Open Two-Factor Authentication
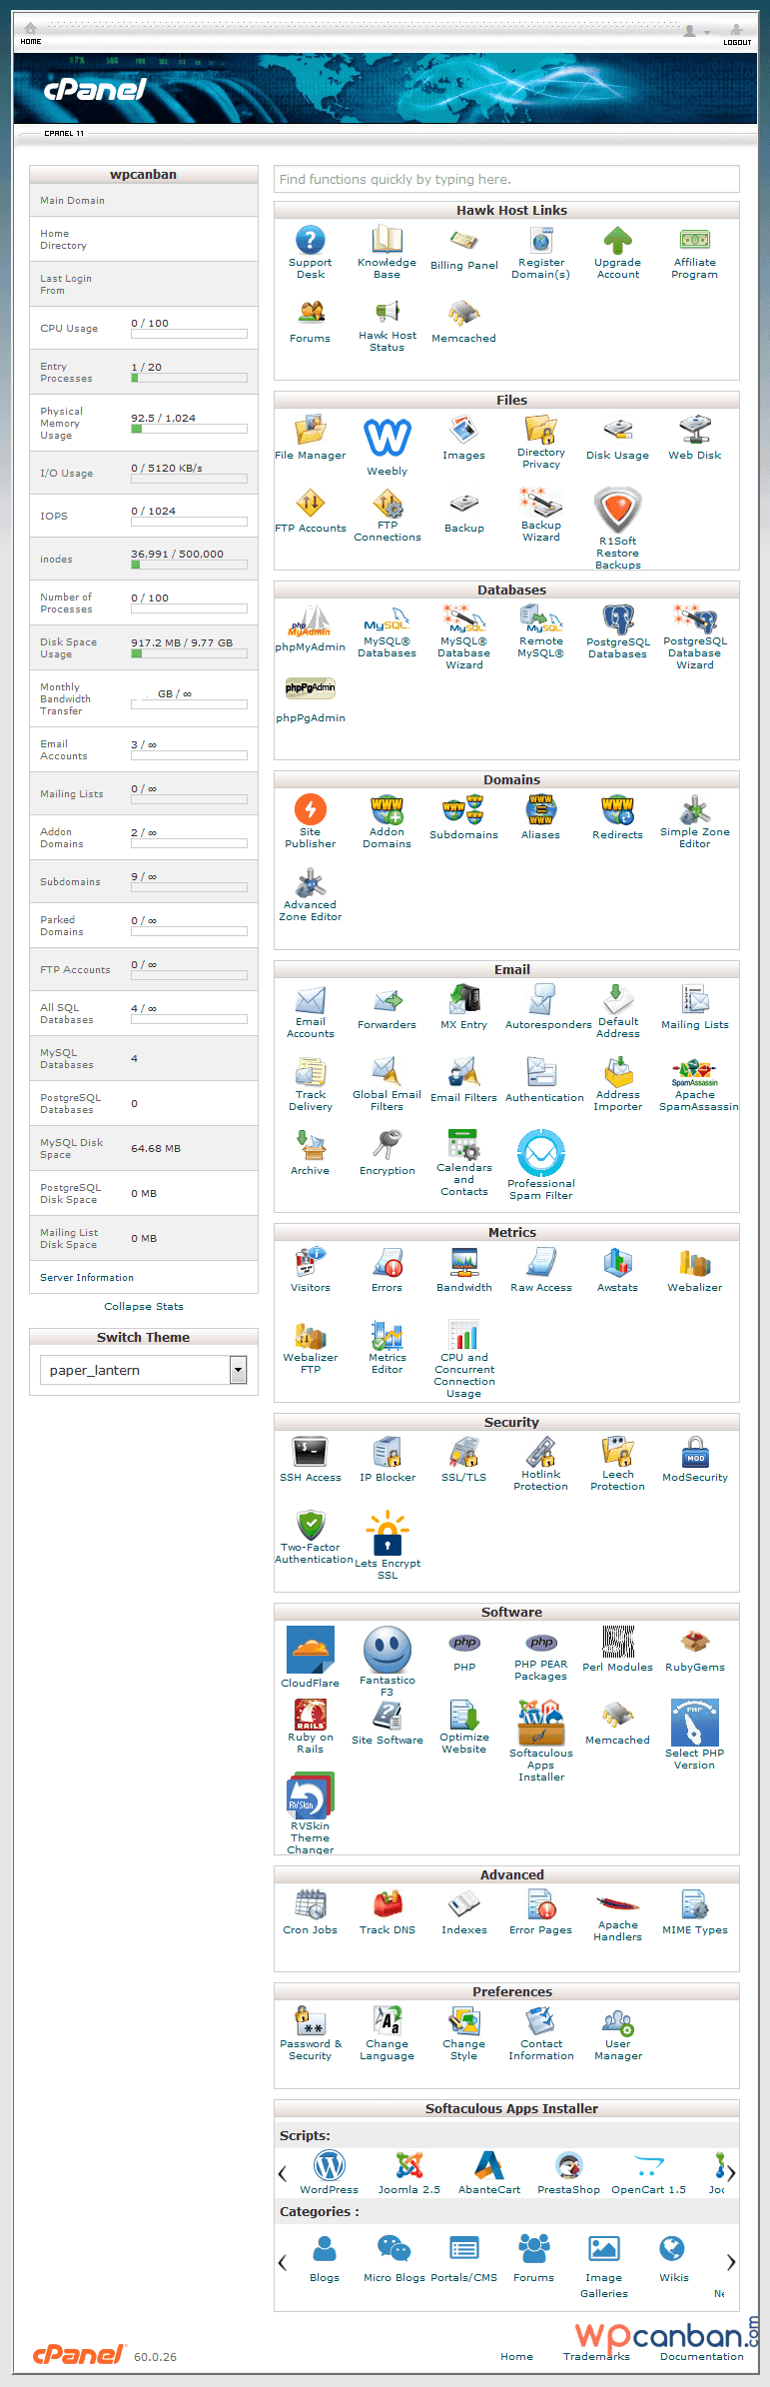Viewport: 770px width, 2387px height. (x=311, y=1524)
